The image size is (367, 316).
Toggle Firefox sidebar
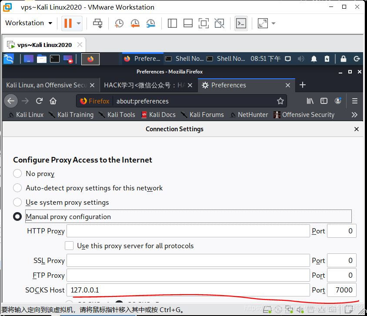324,101
